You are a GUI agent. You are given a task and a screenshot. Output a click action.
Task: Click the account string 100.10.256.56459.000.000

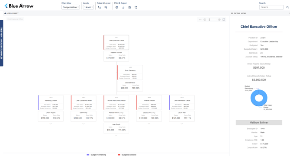click(x=271, y=57)
